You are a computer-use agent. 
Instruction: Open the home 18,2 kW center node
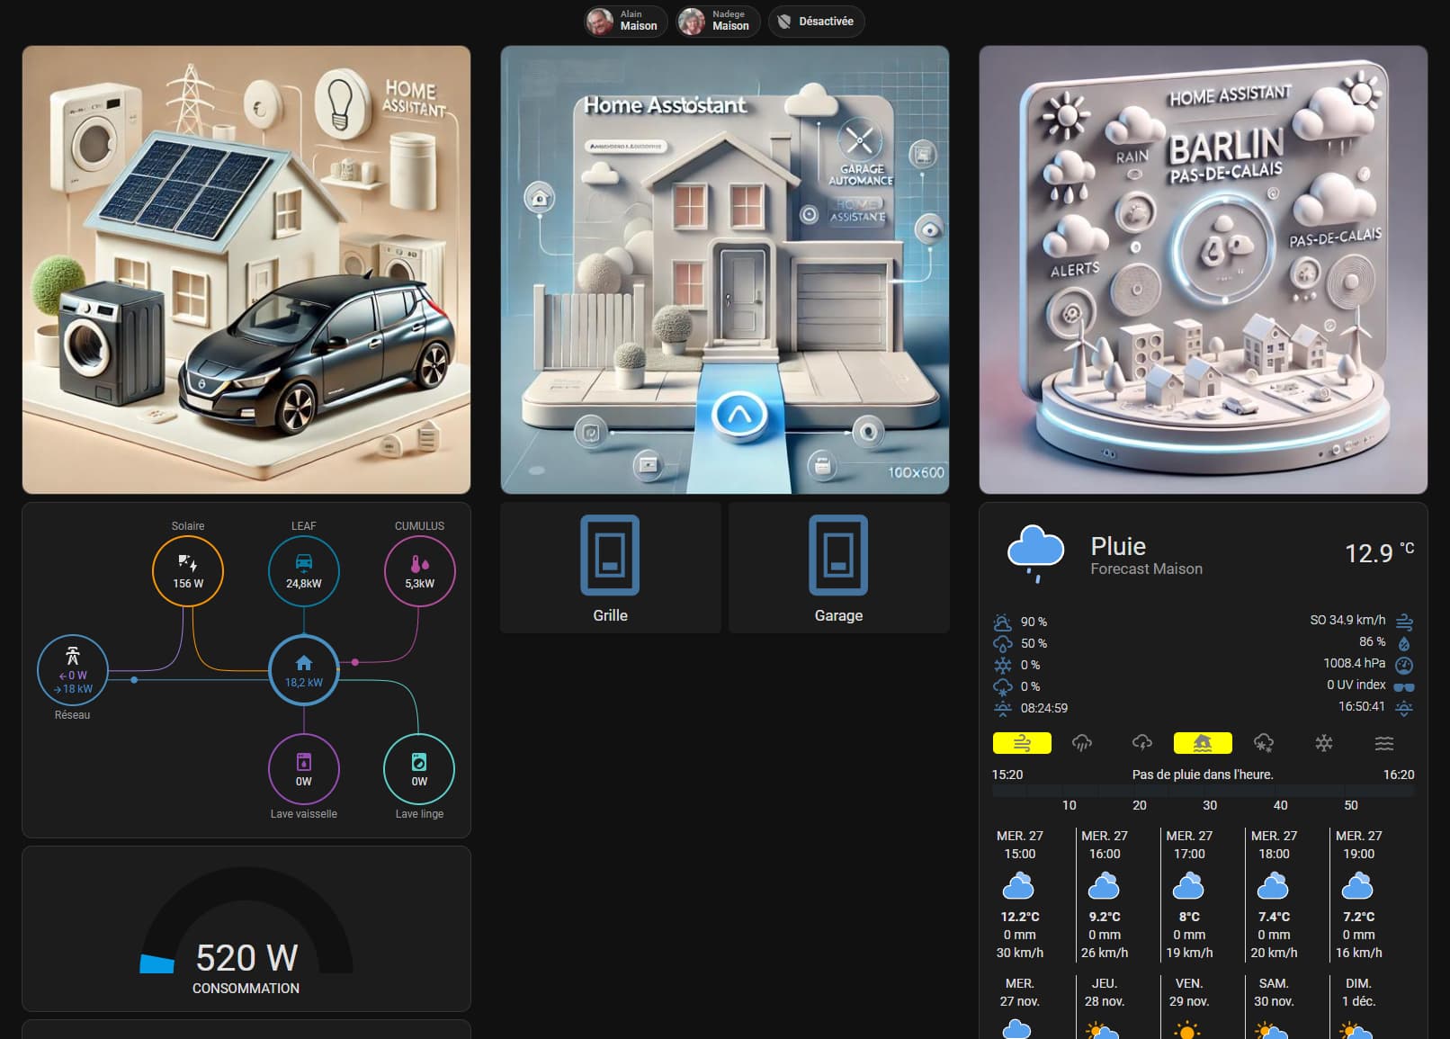point(304,670)
